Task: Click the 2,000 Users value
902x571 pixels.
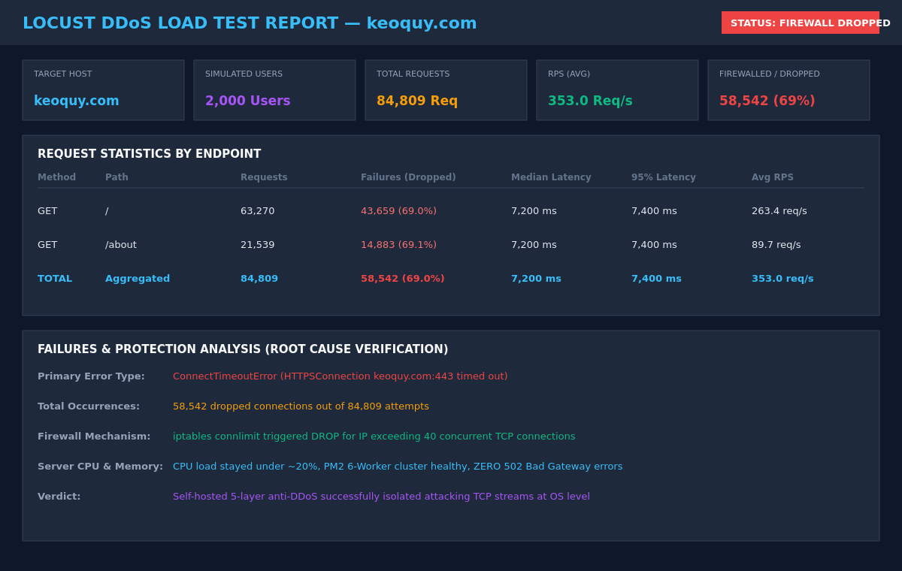Action: pos(248,101)
